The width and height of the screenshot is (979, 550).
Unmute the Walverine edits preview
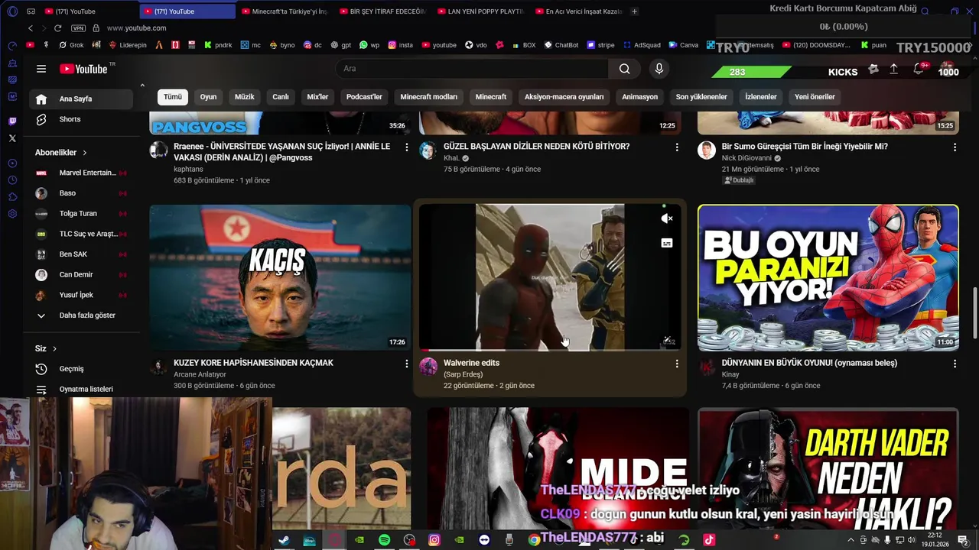[x=667, y=218]
